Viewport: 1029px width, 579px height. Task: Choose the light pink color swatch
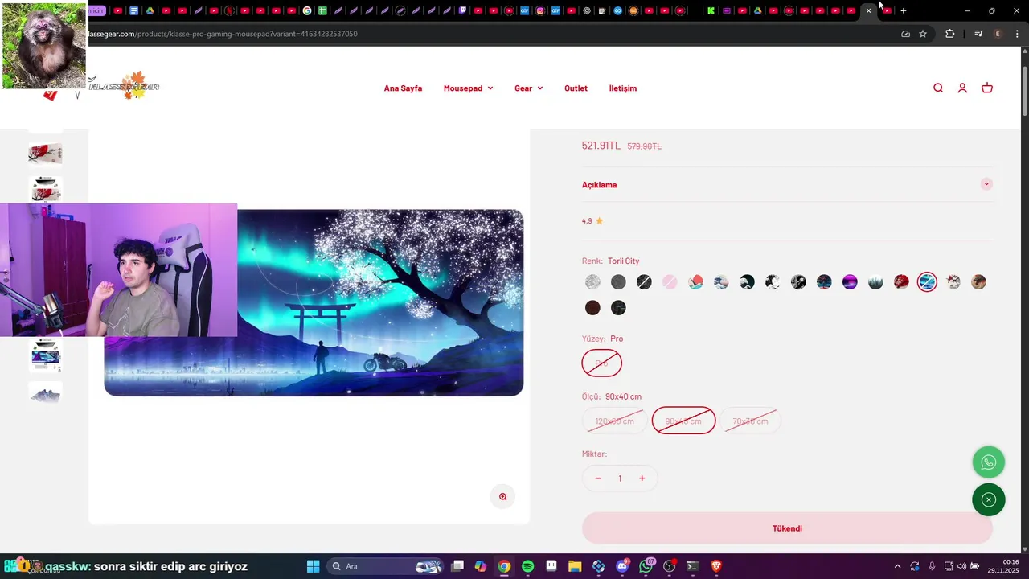click(x=670, y=282)
